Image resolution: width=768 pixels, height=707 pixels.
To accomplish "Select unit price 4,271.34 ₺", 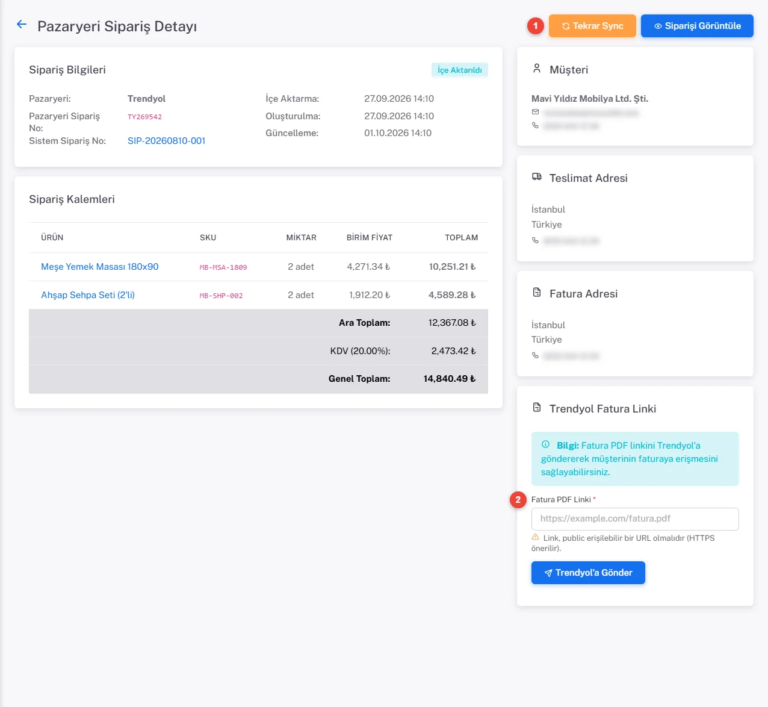I will [368, 267].
